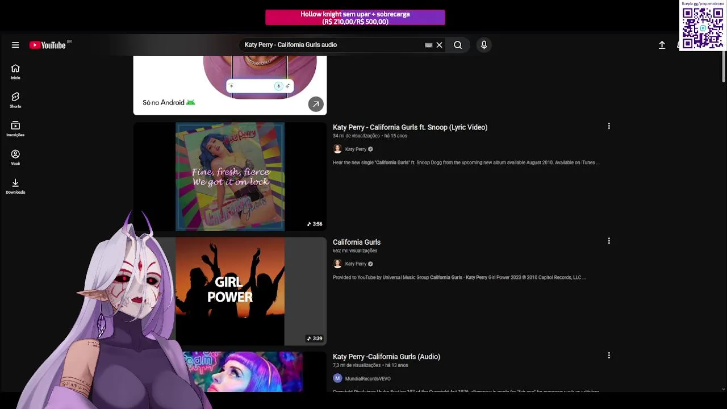Click the YouTube logo
The width and height of the screenshot is (727, 409).
[x=48, y=45]
